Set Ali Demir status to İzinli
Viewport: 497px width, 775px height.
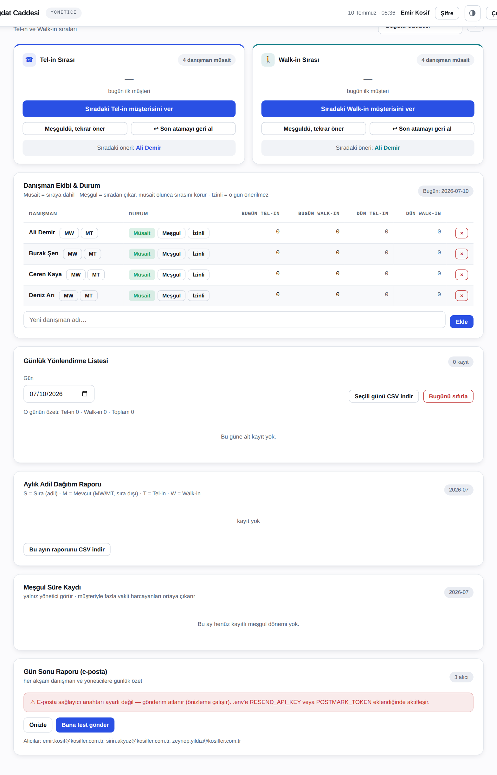tap(198, 233)
